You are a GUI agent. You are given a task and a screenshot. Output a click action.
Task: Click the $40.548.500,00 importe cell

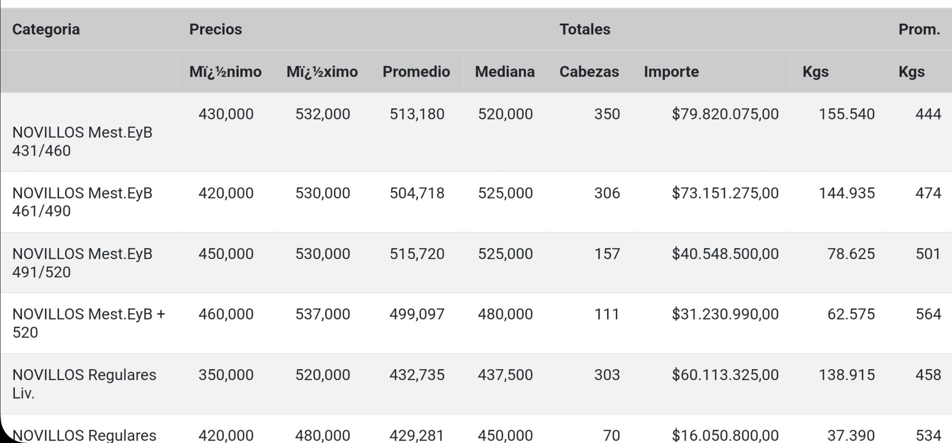point(725,254)
